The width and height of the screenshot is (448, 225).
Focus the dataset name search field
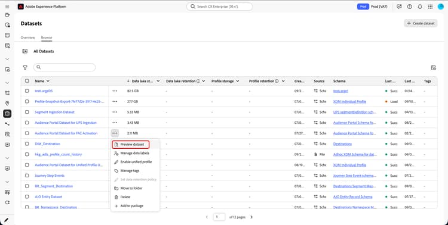click(65, 67)
